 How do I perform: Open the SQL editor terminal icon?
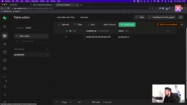point(5,60)
